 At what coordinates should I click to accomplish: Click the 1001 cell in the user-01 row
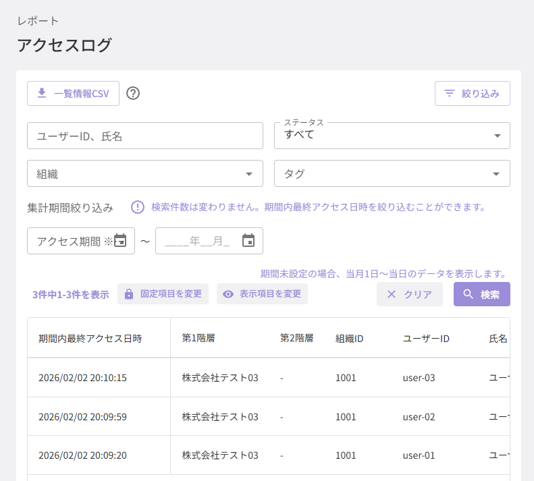click(346, 455)
